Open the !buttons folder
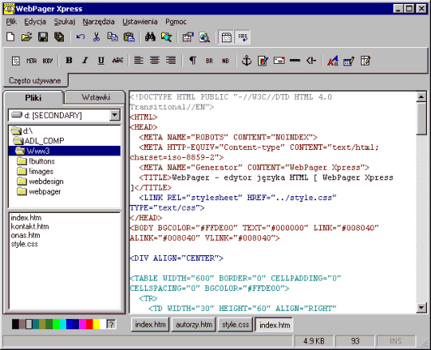The image size is (431, 350). point(36,161)
